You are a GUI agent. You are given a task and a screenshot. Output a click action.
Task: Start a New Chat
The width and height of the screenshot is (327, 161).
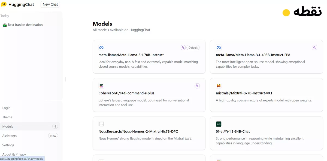[50, 4]
